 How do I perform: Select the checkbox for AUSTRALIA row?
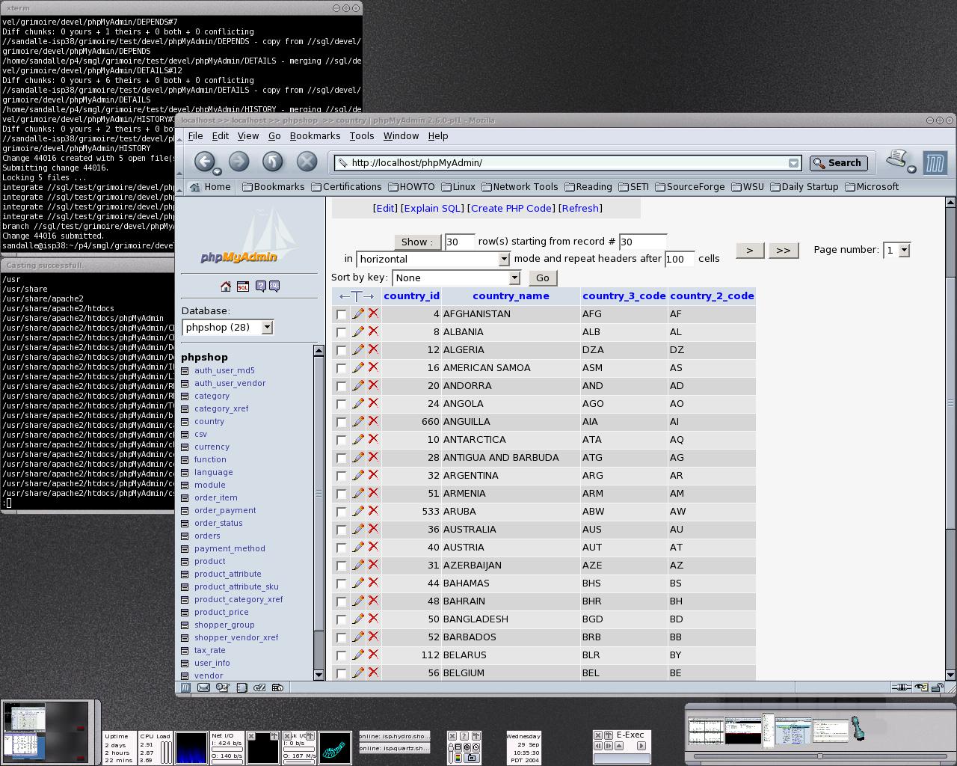tap(342, 530)
